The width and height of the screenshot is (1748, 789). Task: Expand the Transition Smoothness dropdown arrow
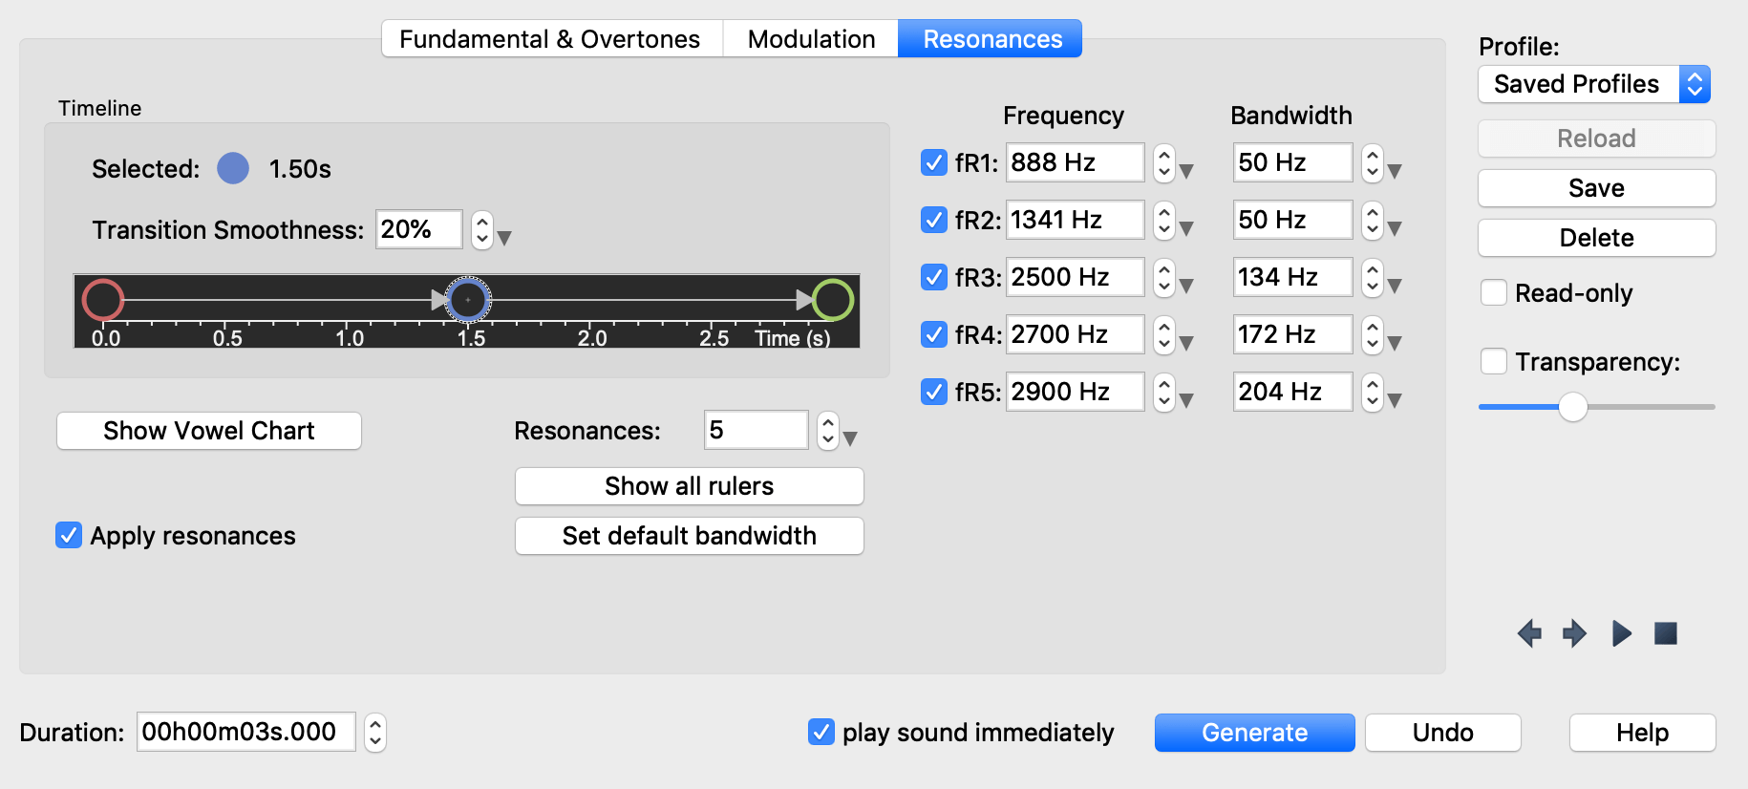(504, 239)
